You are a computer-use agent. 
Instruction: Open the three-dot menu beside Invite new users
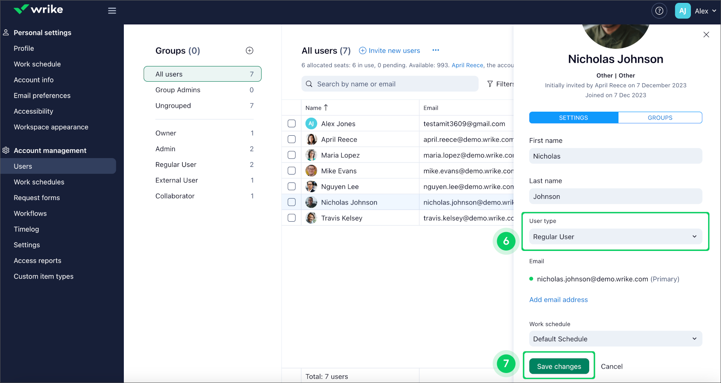coord(436,50)
